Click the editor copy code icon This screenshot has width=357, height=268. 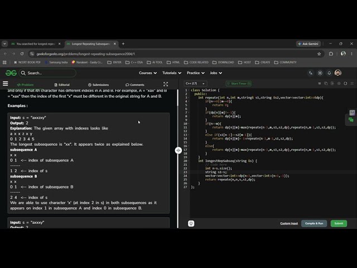coord(326,83)
